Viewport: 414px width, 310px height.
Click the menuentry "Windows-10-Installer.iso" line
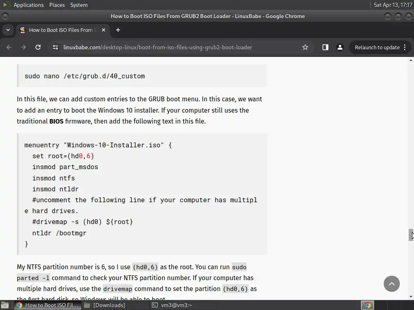tap(98, 145)
